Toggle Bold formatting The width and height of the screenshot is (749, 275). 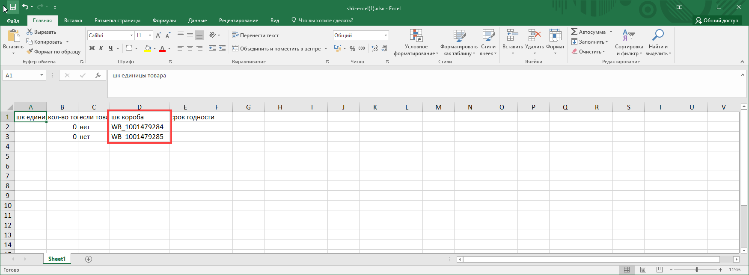click(x=92, y=48)
